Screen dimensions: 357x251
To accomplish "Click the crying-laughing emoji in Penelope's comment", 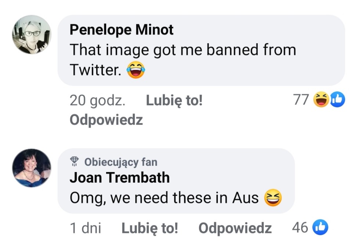I will click(x=136, y=70).
